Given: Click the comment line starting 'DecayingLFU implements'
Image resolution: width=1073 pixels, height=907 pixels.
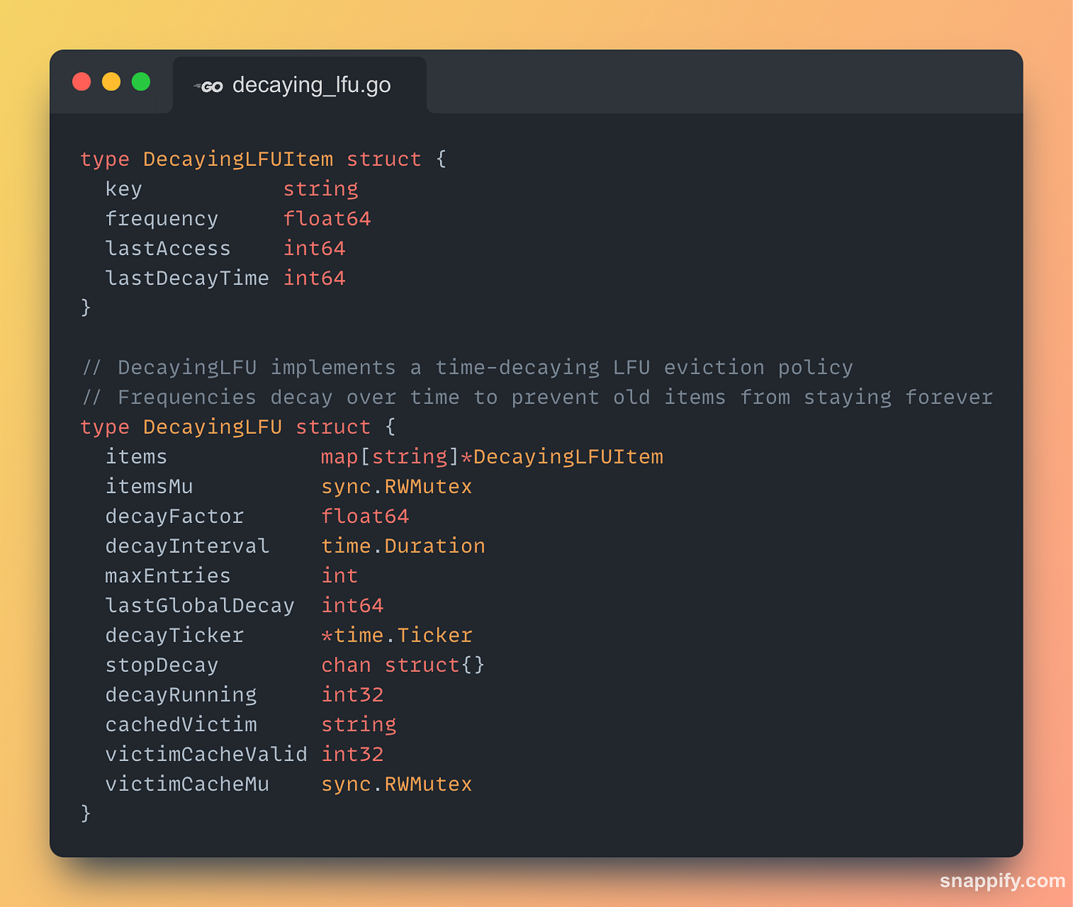Looking at the screenshot, I should [x=468, y=368].
